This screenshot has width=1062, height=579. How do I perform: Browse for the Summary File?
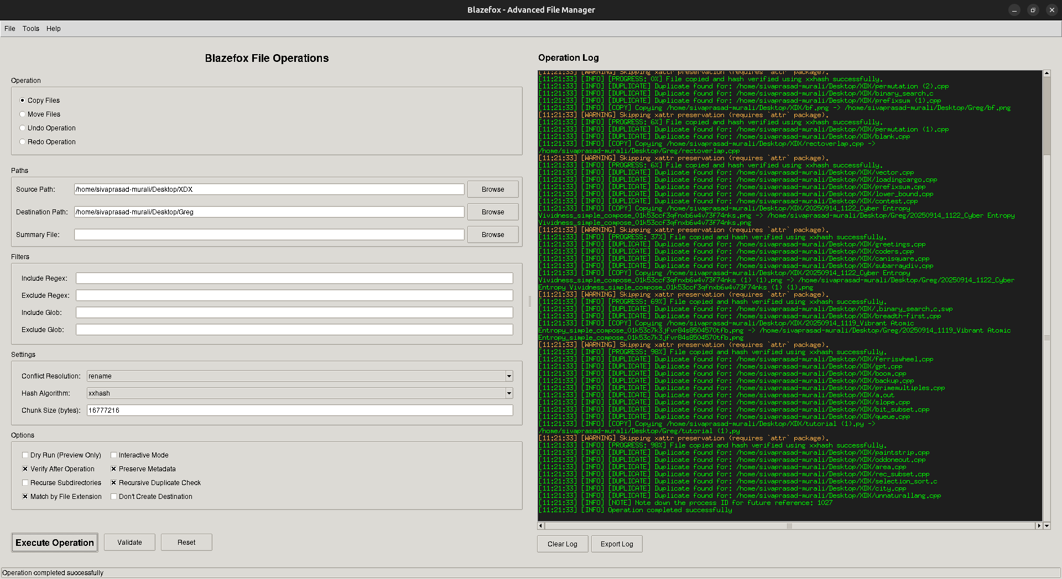point(493,235)
